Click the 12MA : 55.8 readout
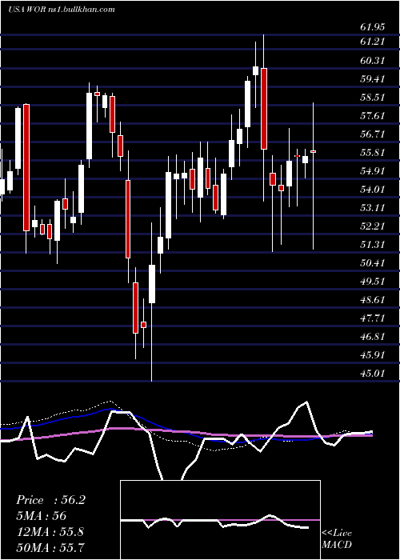400x560 pixels. tap(50, 532)
